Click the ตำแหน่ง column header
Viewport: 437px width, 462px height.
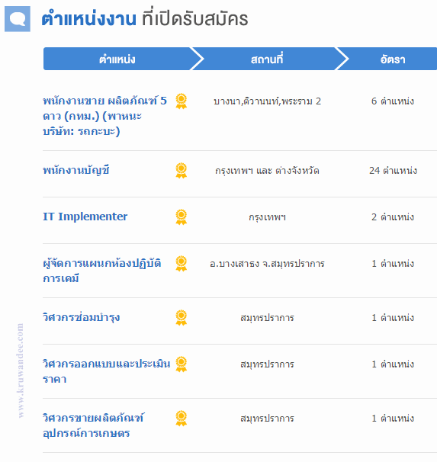point(117,59)
